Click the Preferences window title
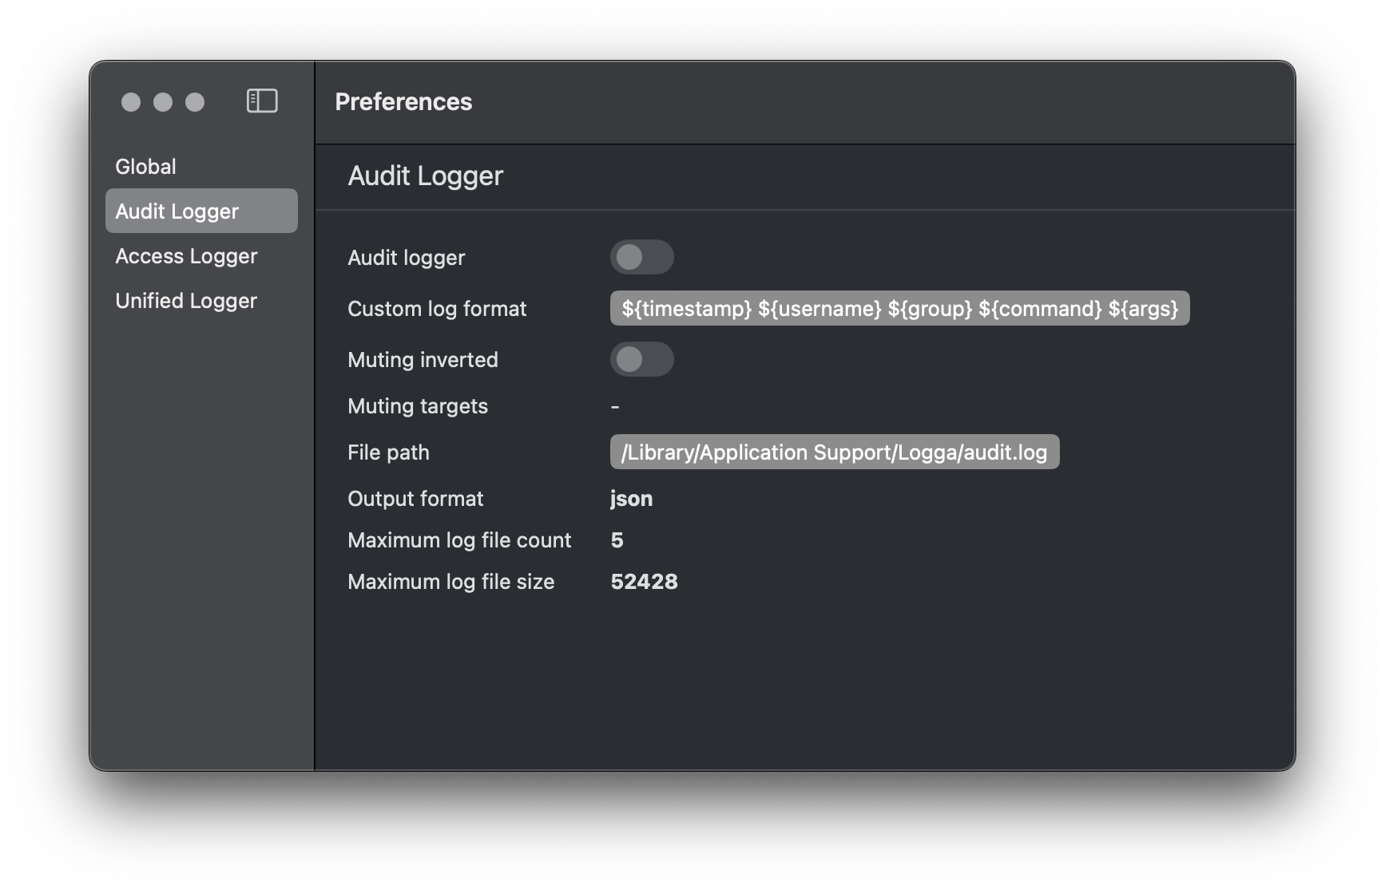1385x889 pixels. pyautogui.click(x=403, y=102)
